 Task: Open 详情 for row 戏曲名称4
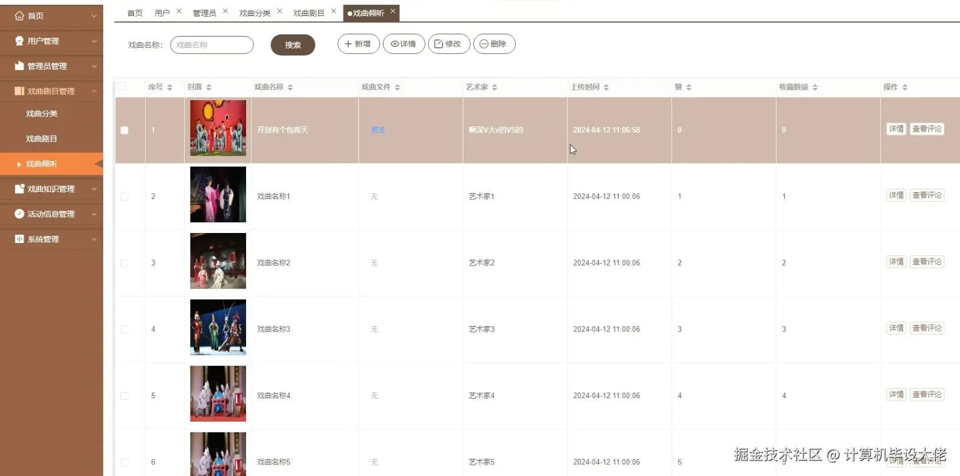point(896,394)
